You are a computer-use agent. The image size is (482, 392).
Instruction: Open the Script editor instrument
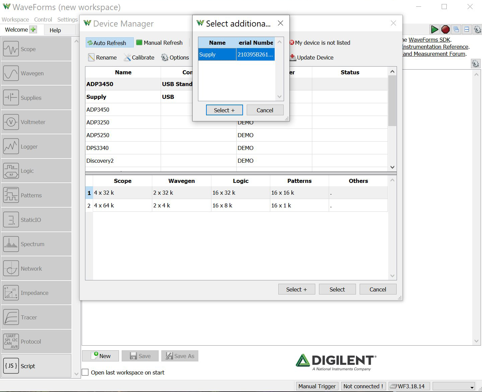tap(36, 366)
